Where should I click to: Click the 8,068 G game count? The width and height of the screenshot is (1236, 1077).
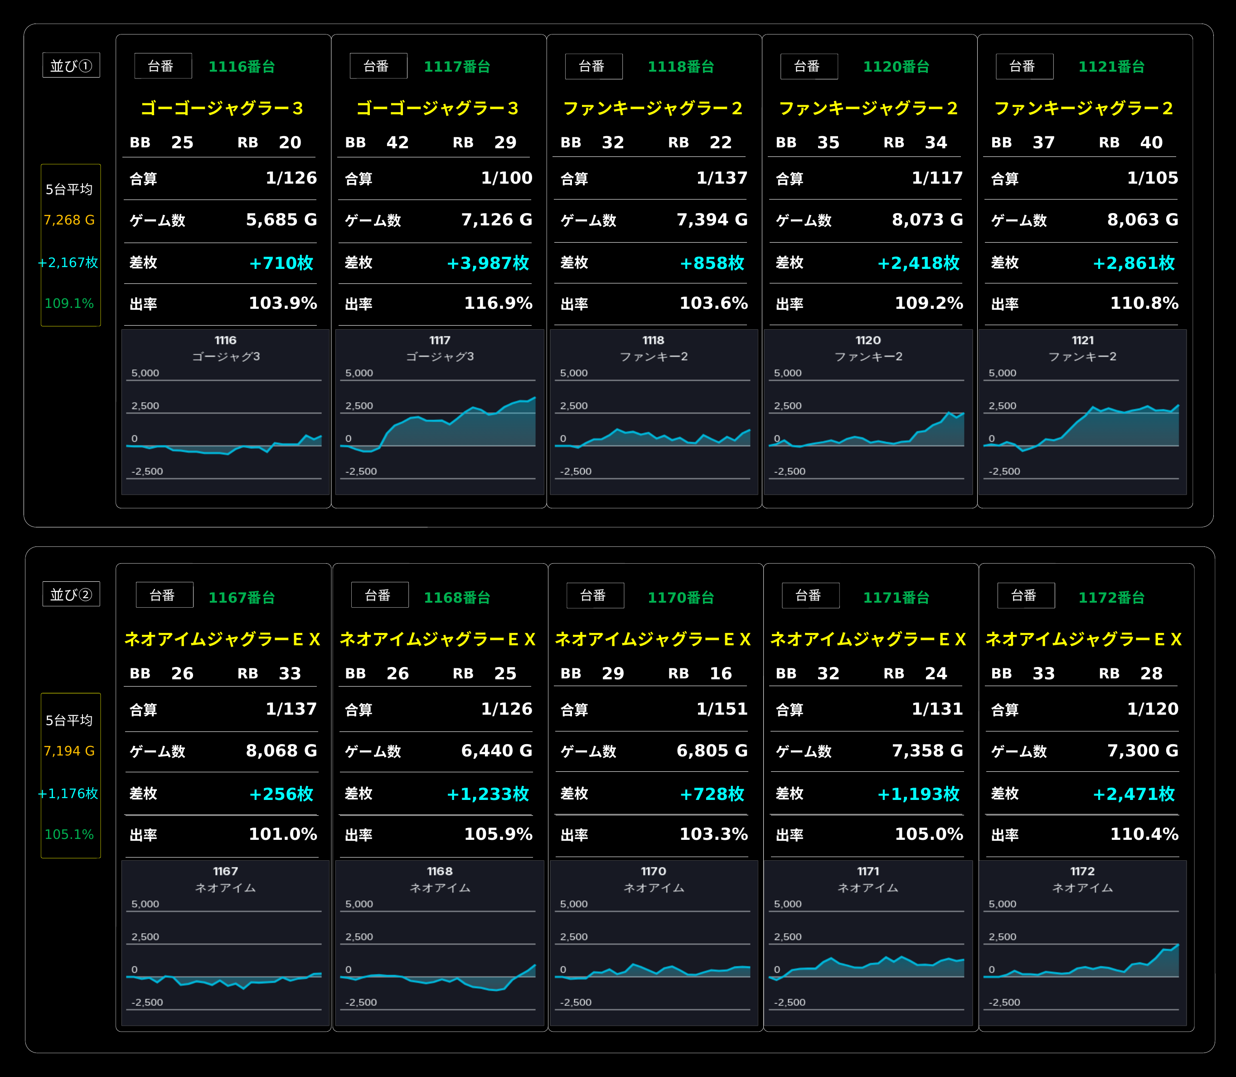point(281,750)
